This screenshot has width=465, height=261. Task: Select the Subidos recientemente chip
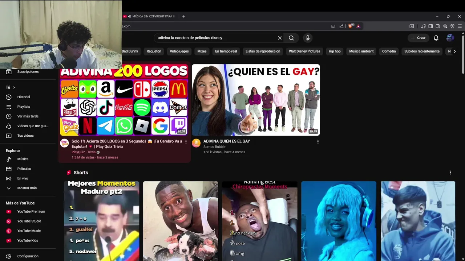pyautogui.click(x=422, y=51)
